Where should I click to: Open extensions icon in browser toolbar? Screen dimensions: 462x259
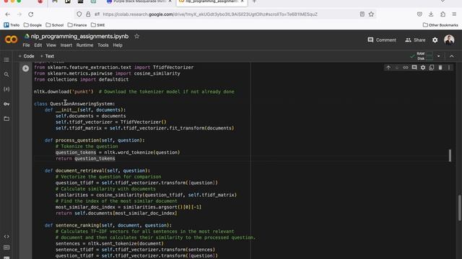(x=443, y=14)
